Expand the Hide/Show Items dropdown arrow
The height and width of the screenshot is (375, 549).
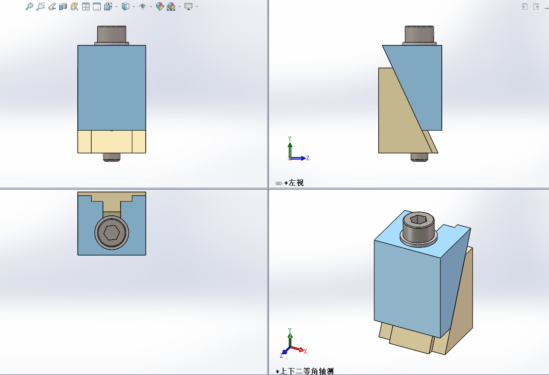pos(150,7)
